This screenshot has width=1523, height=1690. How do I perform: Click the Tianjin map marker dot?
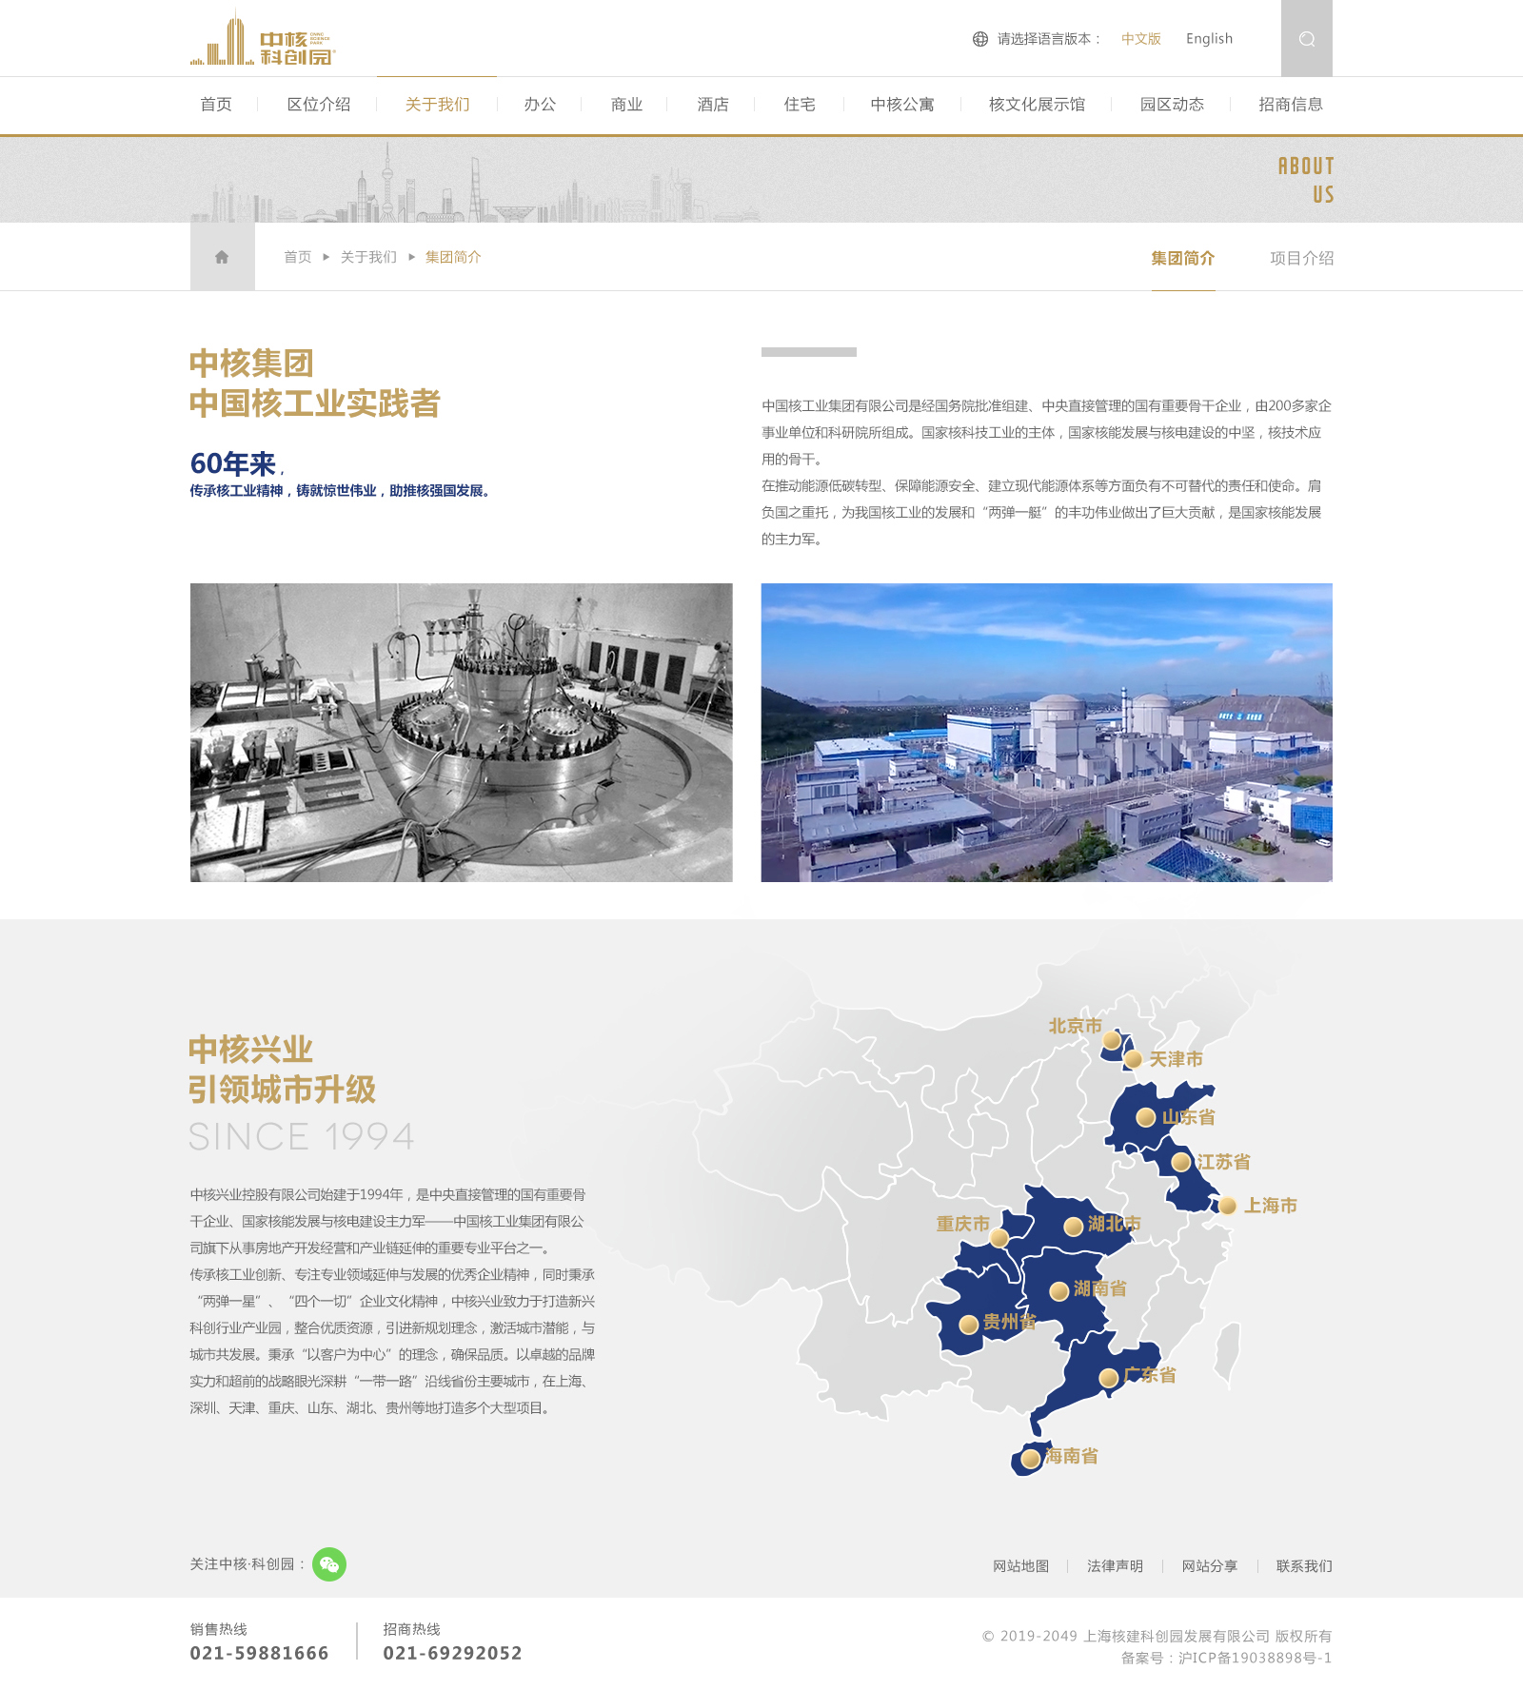(x=1133, y=1059)
